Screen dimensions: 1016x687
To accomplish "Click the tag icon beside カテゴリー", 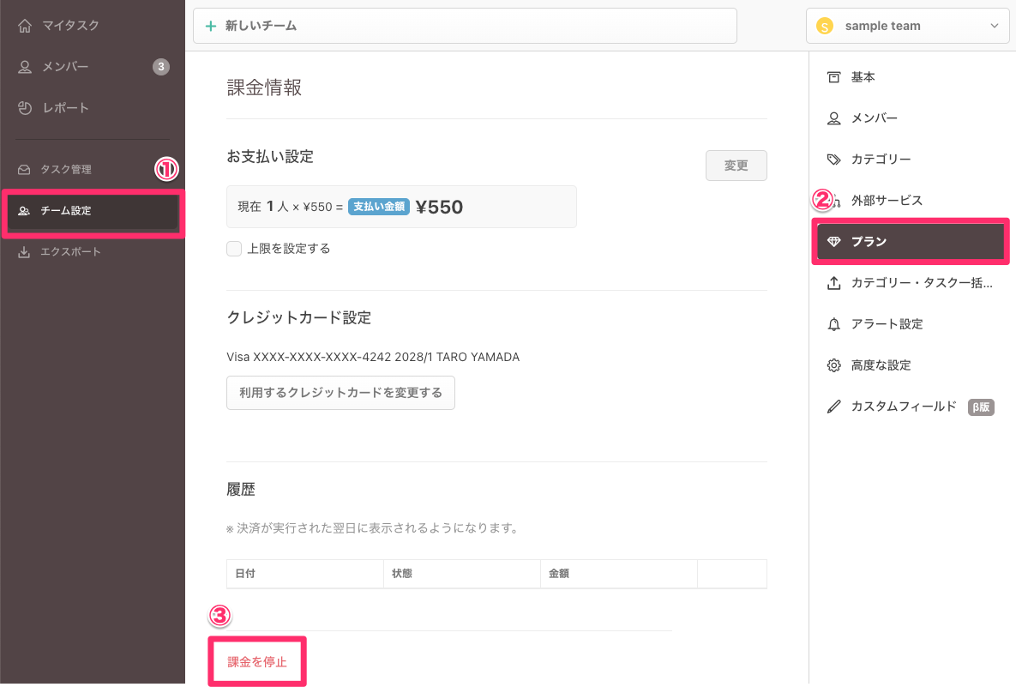I will click(833, 160).
